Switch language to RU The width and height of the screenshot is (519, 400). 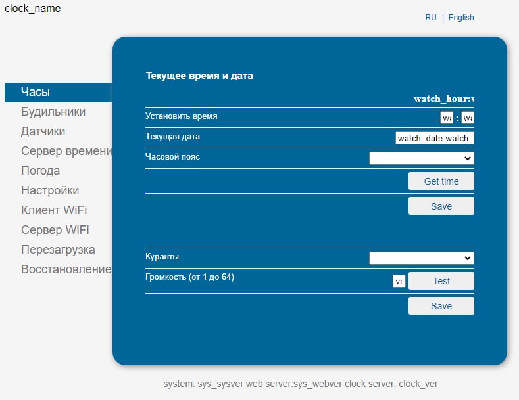coord(431,18)
